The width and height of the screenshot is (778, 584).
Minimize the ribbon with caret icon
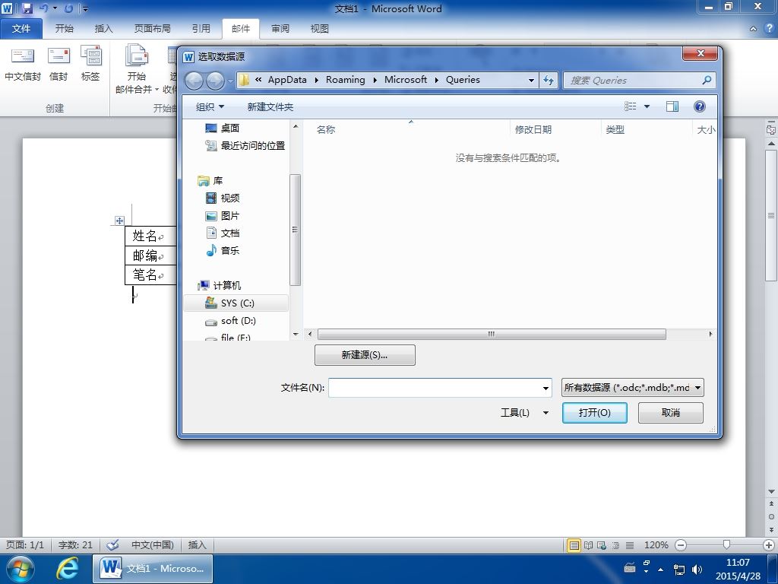(753, 29)
